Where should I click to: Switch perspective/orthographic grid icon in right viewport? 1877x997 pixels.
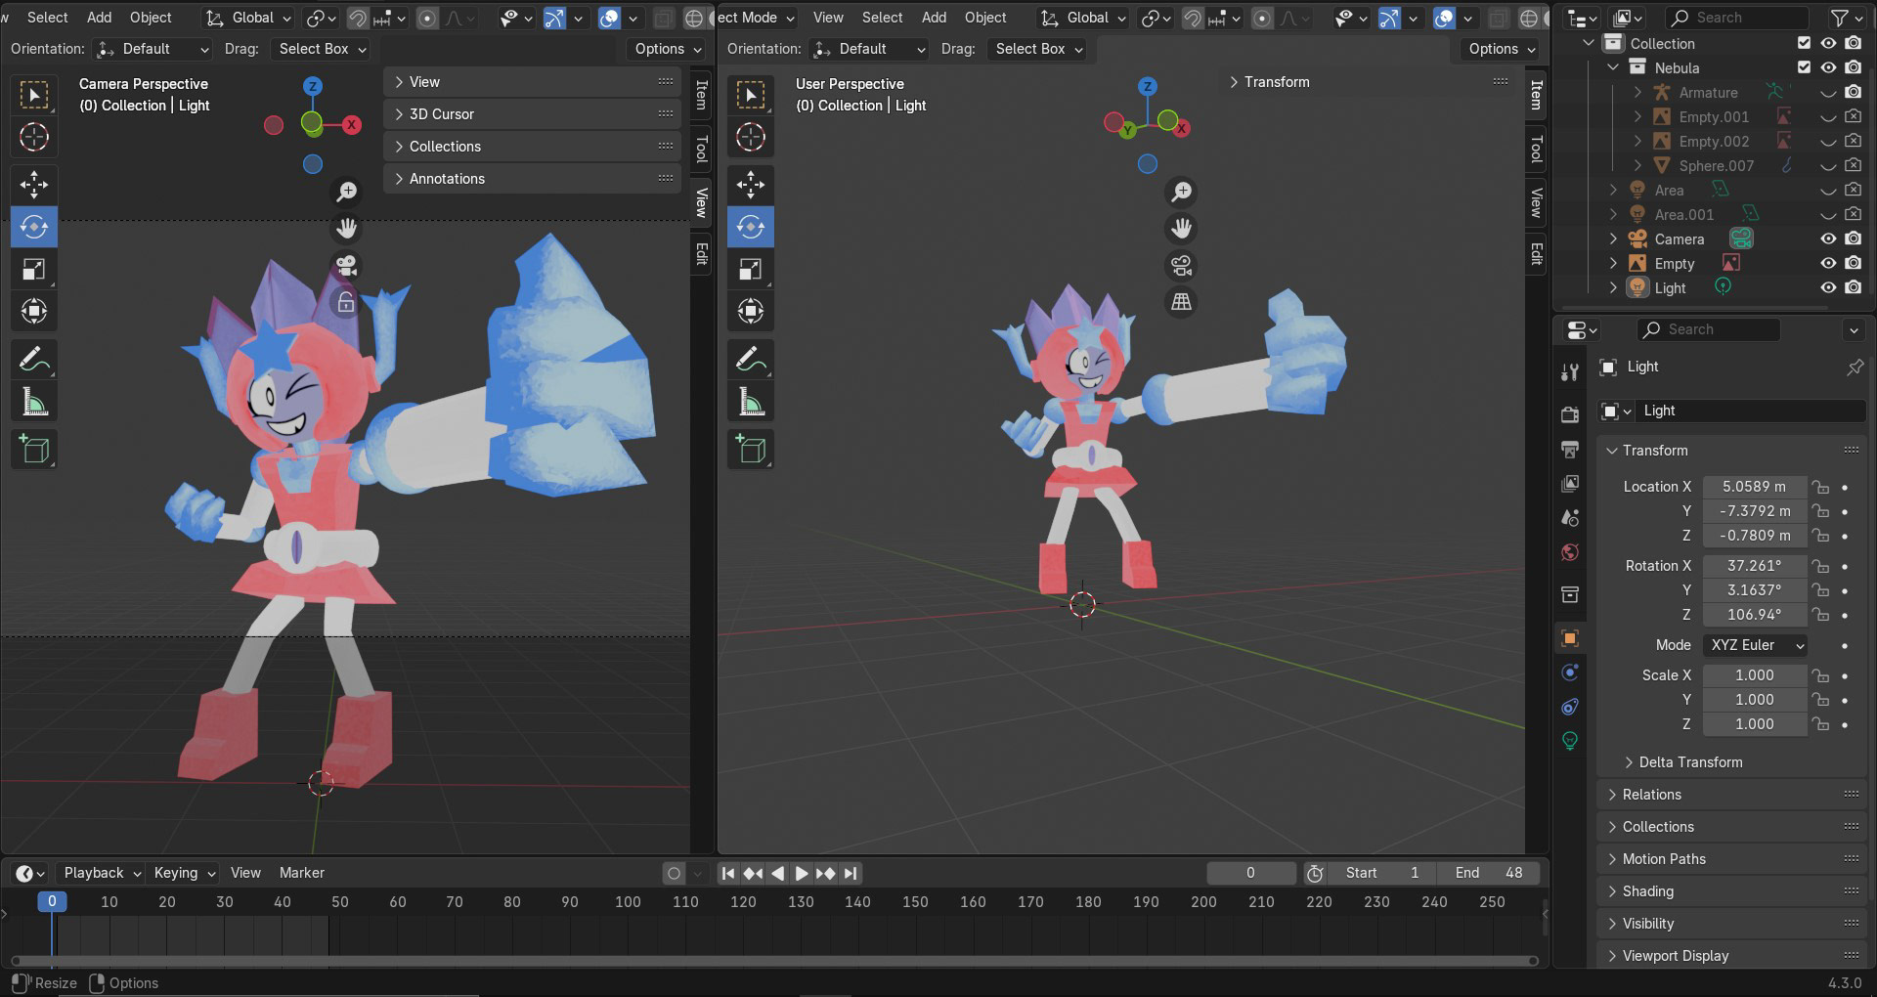point(1182,302)
